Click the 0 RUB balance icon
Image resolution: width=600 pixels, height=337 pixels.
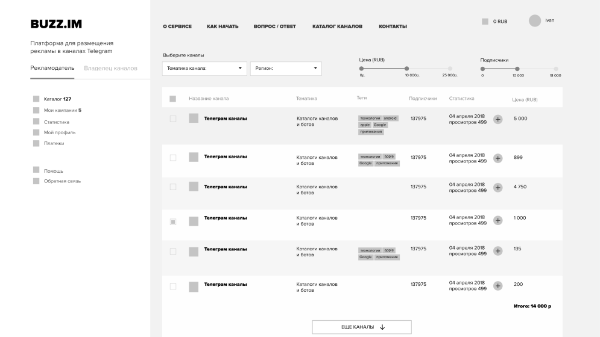point(485,22)
